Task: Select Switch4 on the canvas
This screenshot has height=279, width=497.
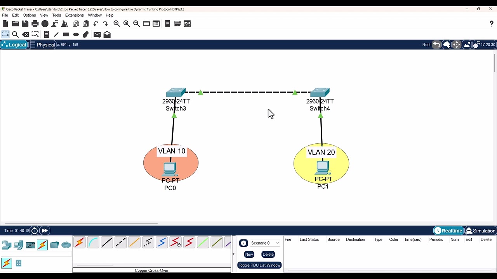Action: 320,93
